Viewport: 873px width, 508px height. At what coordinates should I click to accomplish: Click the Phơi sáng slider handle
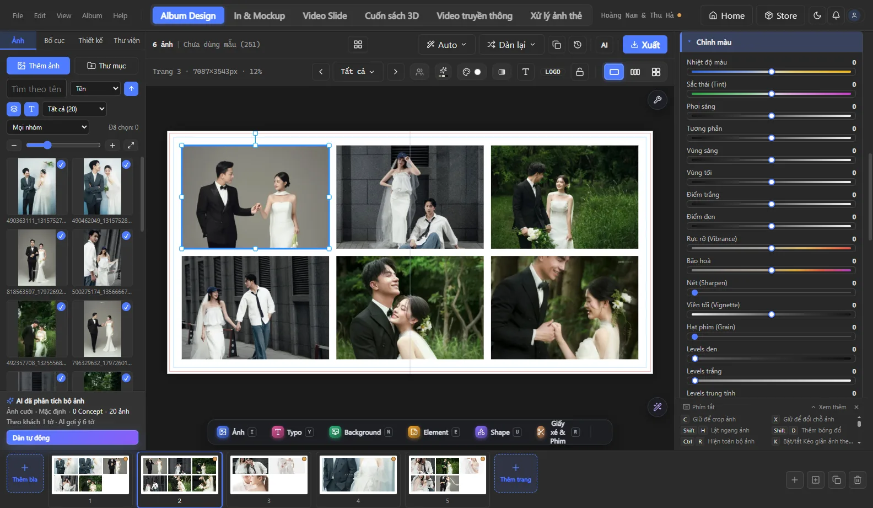pos(772,116)
